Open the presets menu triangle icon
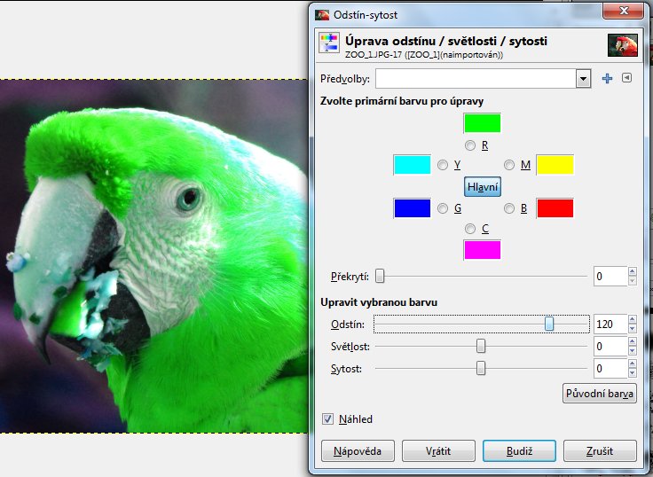 (626, 78)
